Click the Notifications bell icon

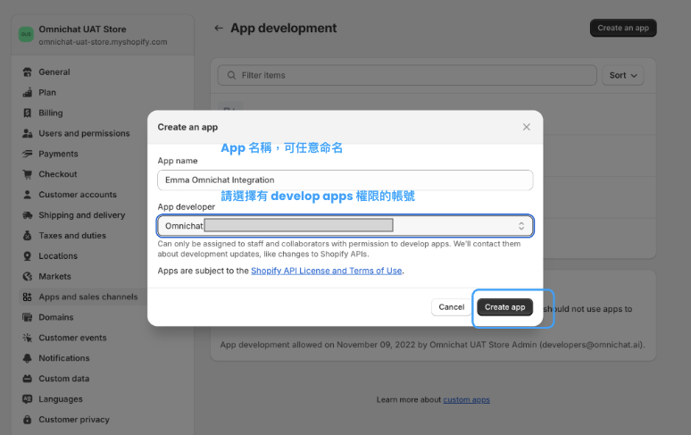[28, 358]
